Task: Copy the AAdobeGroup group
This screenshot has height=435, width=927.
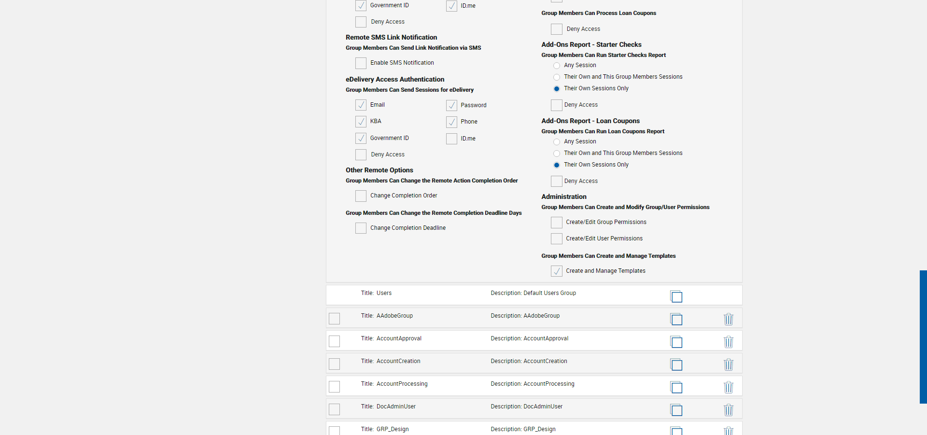Action: click(676, 319)
